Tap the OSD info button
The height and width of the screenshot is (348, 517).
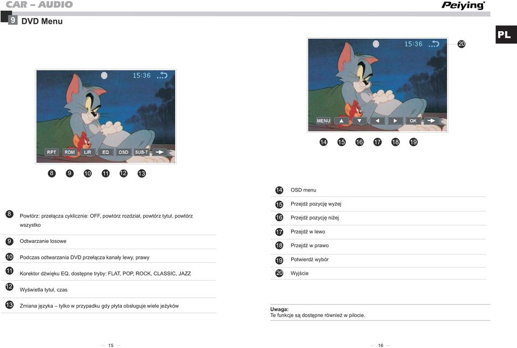123,152
